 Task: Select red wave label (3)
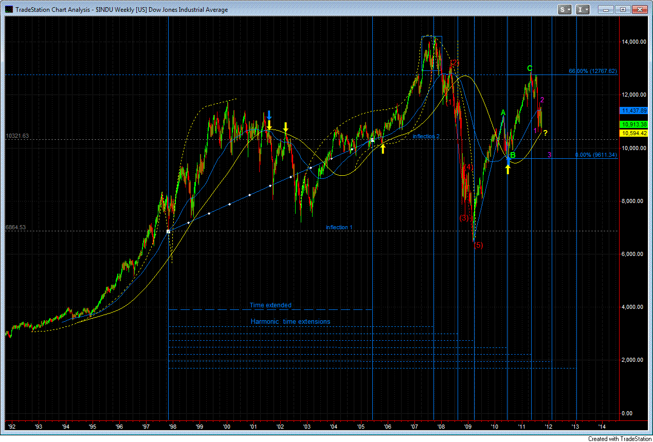[464, 218]
